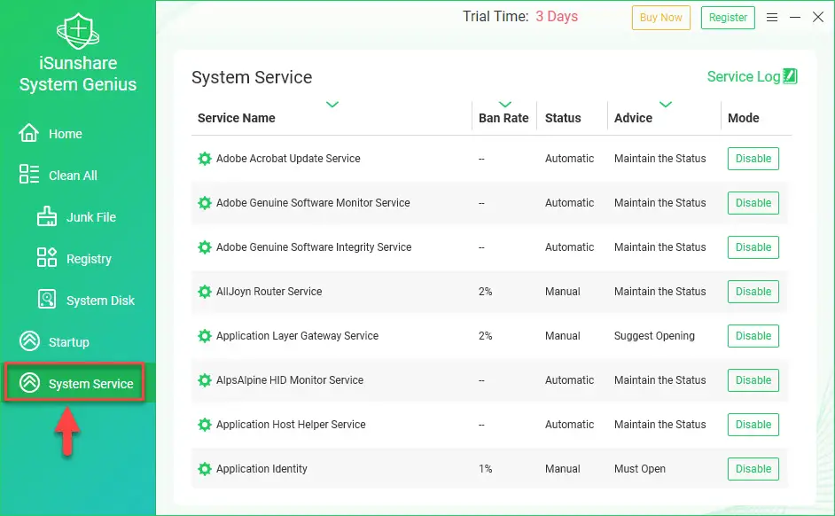Viewport: 835px width, 516px height.
Task: Open the Clean All section icon
Action: [x=29, y=175]
